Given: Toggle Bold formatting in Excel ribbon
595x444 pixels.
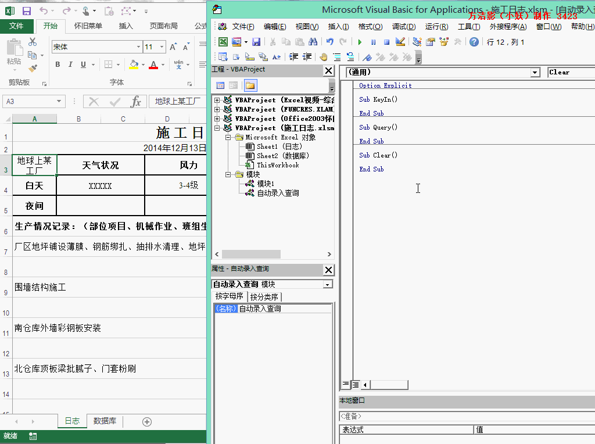Looking at the screenshot, I should (x=58, y=65).
